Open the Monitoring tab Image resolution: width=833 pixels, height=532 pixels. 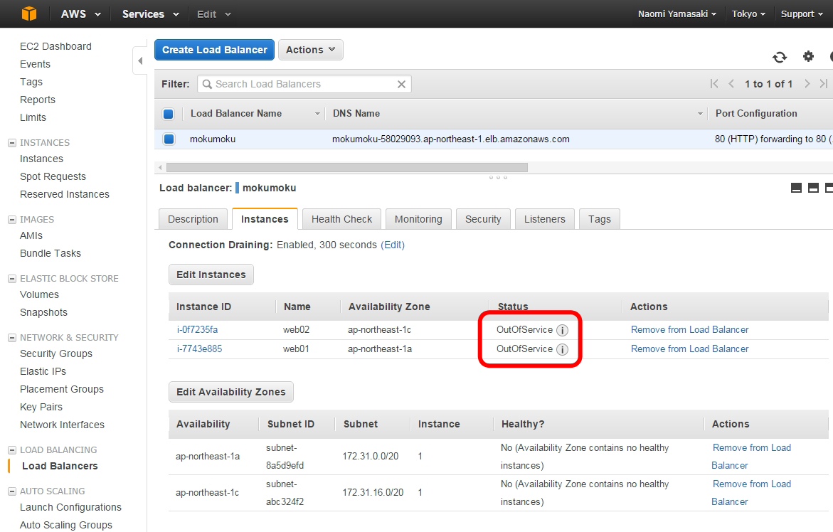[x=418, y=219]
